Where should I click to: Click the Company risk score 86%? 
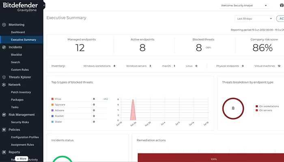click(x=262, y=48)
